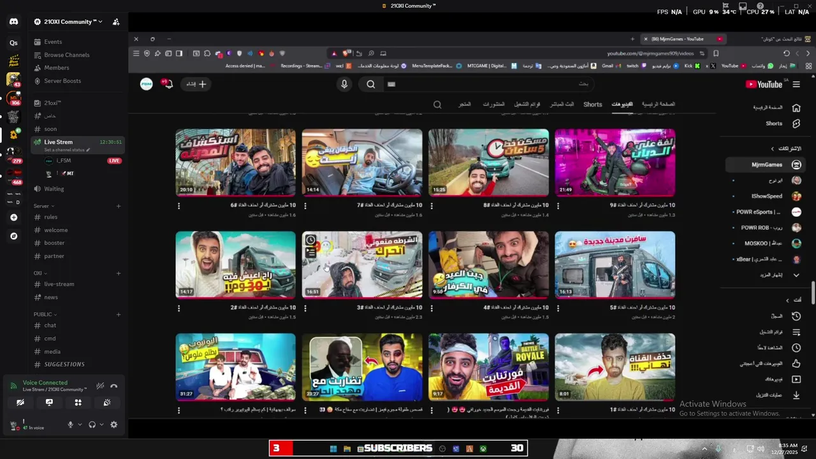816x459 pixels.
Task: Collapse the PUBLIC category
Action: (x=45, y=314)
